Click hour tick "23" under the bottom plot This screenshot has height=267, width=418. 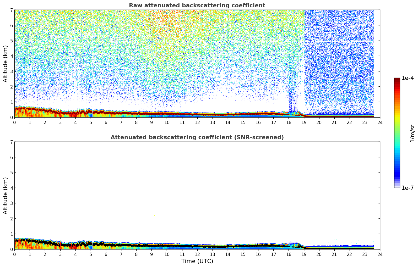365,254
